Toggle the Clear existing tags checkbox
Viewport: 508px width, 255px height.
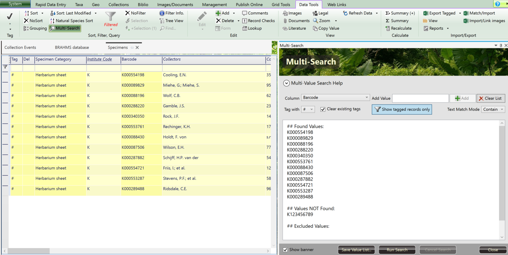coord(323,109)
